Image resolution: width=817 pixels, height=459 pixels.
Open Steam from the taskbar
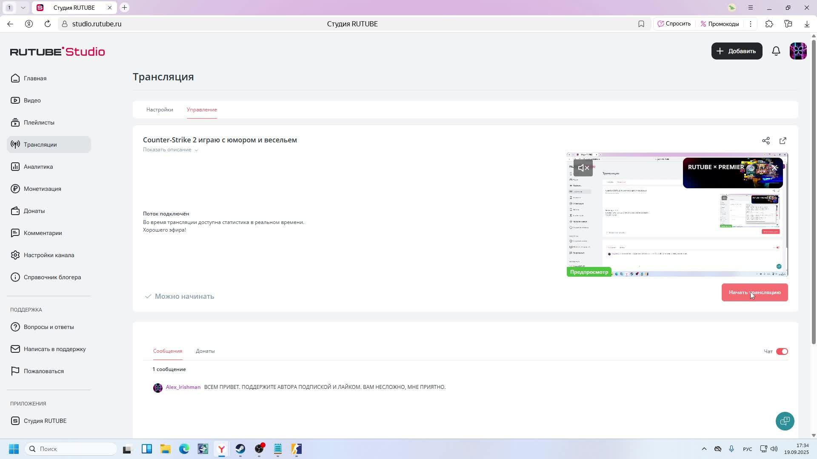coord(240,449)
